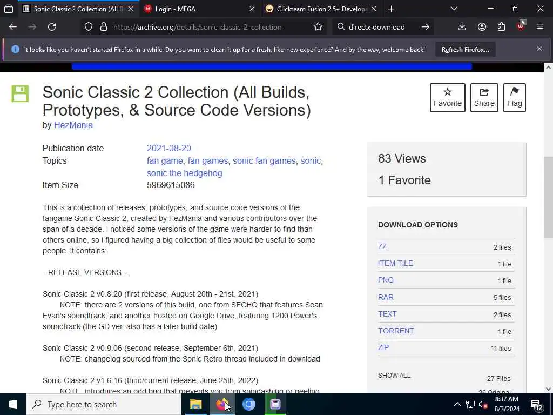Viewport: 553px width, 415px height.
Task: Reload the archive.org page
Action: (x=52, y=27)
